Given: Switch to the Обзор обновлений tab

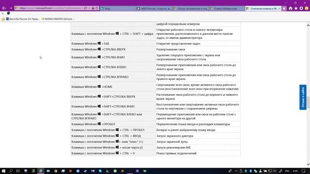Looking at the screenshot, I should [x=190, y=9].
